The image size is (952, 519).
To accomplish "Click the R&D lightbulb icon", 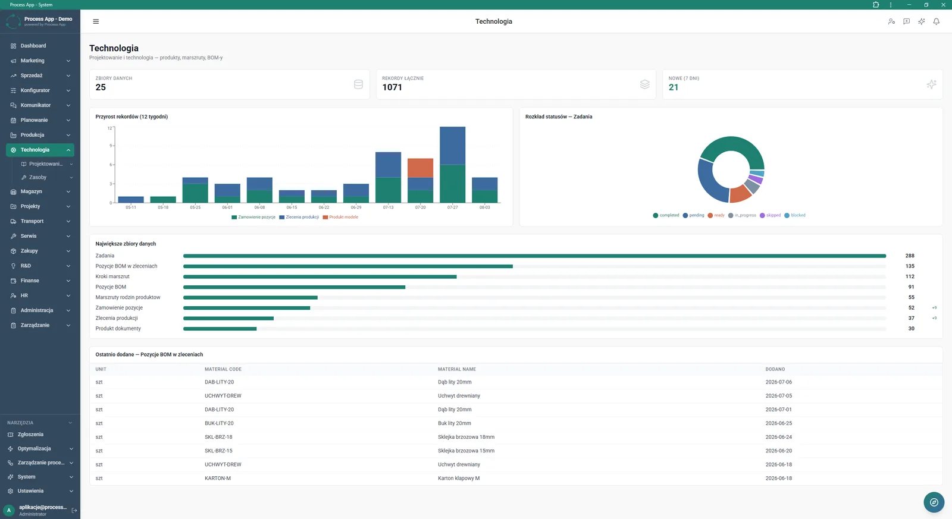I will click(13, 266).
